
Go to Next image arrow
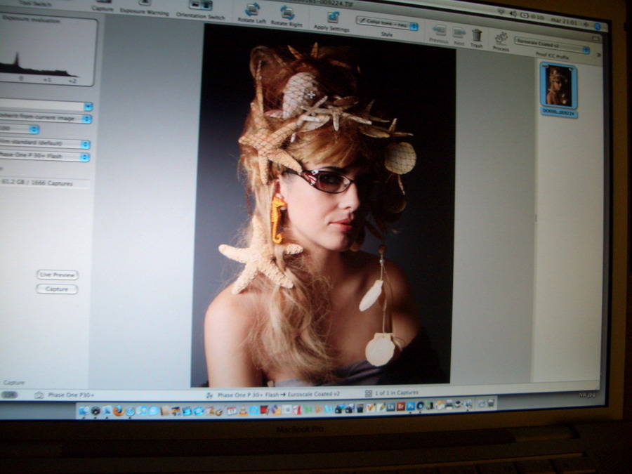(459, 32)
